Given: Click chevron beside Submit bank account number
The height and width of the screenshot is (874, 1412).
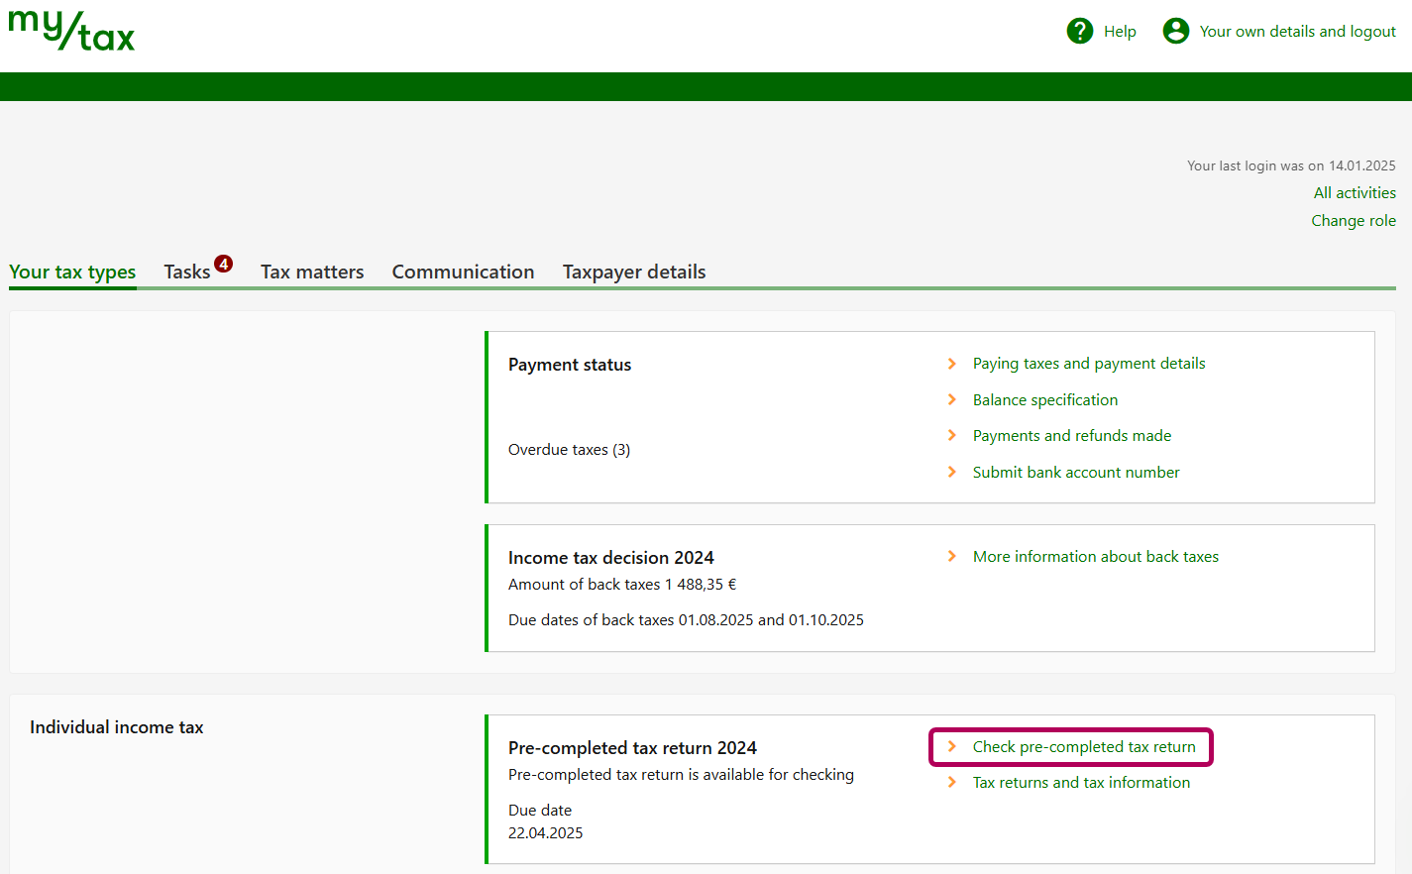Looking at the screenshot, I should (952, 473).
